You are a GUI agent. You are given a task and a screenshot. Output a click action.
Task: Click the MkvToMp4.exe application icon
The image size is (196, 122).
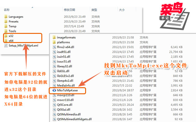pos(54,90)
